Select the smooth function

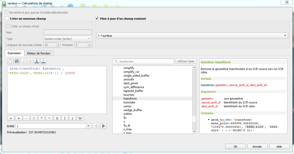129,79
